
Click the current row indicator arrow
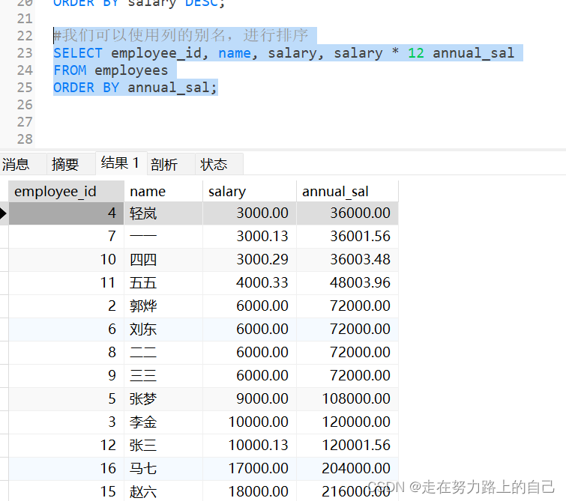click(x=3, y=213)
